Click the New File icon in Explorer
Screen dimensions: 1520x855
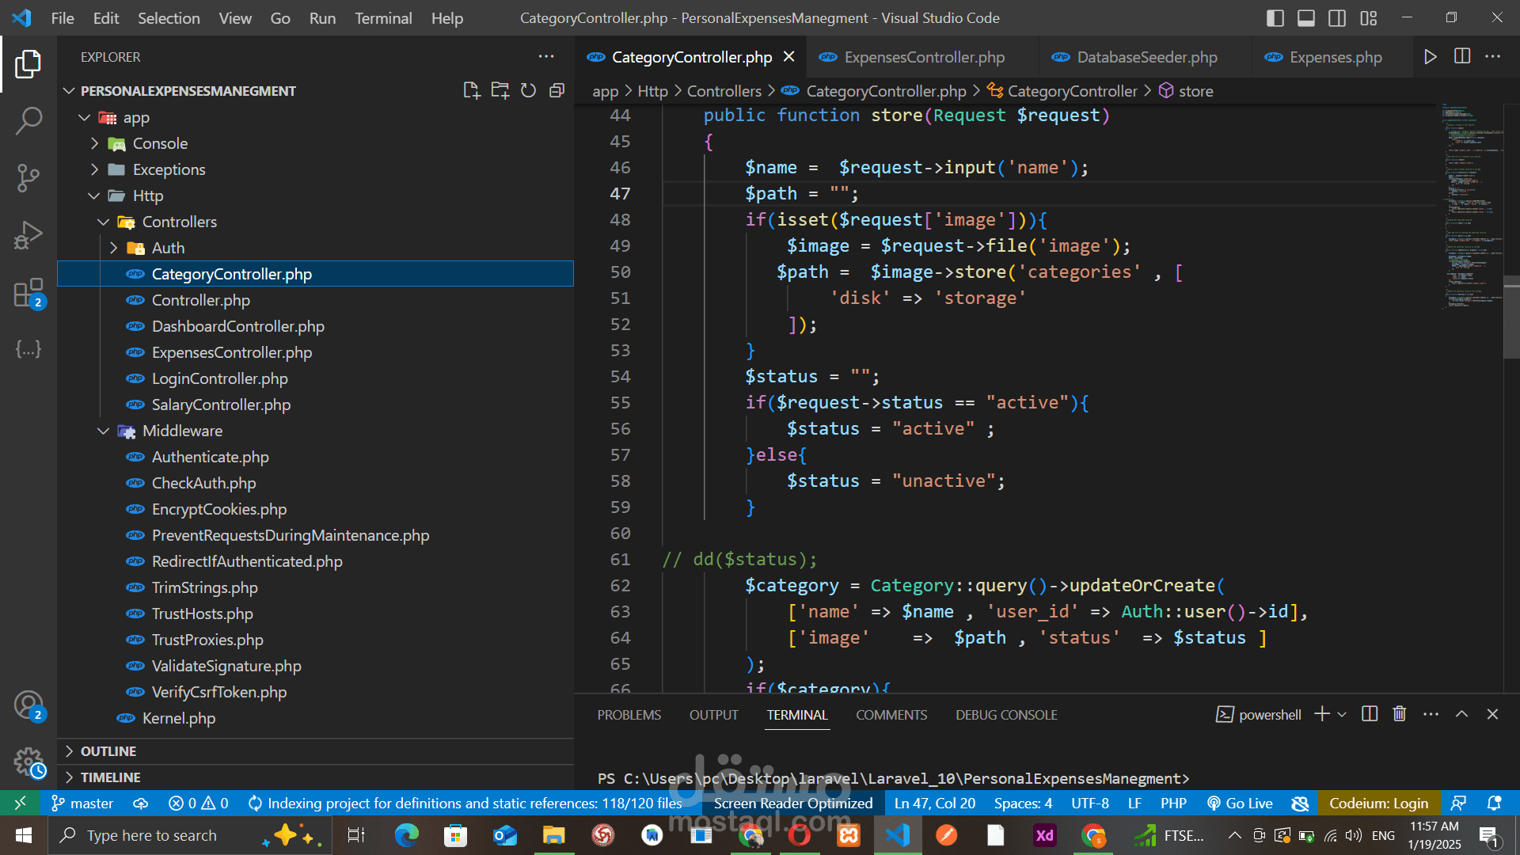(x=471, y=91)
